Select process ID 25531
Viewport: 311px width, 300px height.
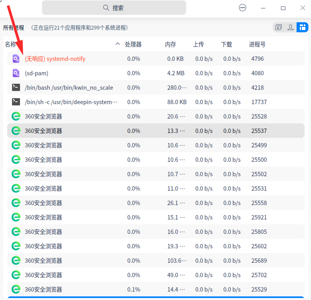click(259, 188)
